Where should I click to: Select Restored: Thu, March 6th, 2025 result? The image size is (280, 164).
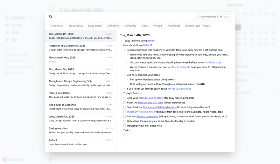point(81,48)
